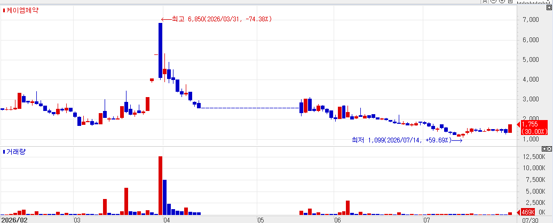
Task: Click the zoom-out minus icon in toolbar
Action: [493, 1]
